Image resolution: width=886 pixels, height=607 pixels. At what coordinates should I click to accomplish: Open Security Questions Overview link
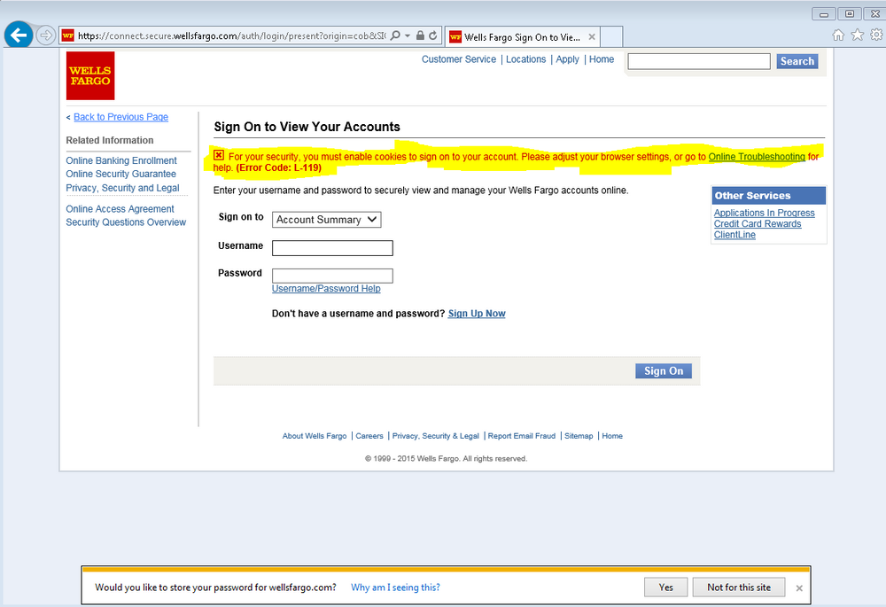126,222
